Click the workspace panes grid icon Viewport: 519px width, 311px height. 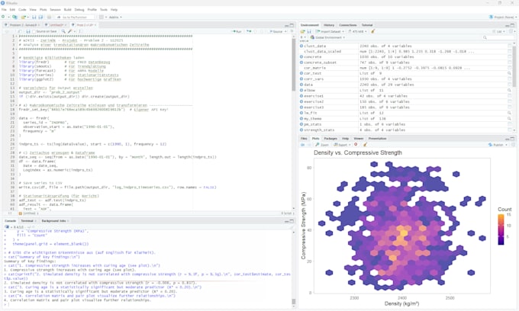(102, 17)
